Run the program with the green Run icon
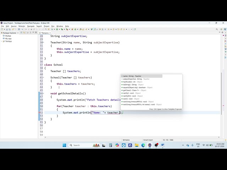Screen dimensions: 227x170 pos(57,29)
